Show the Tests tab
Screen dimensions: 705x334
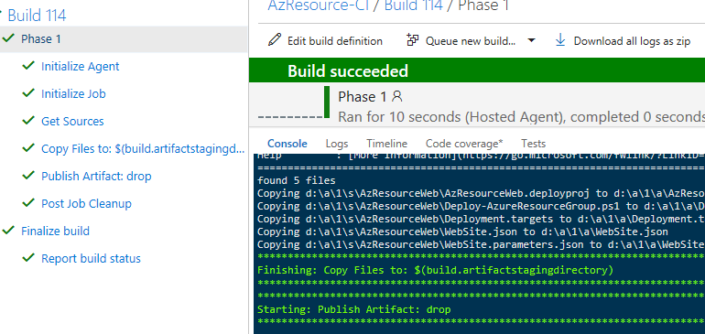pos(533,144)
